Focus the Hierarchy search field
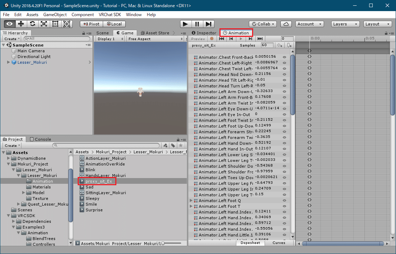 click(57, 39)
